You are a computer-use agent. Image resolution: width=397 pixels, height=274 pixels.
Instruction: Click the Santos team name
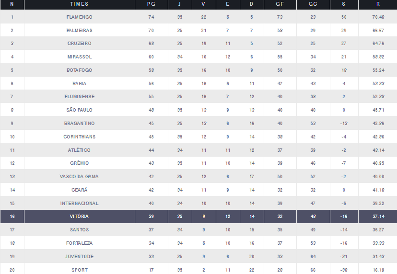tap(80, 230)
